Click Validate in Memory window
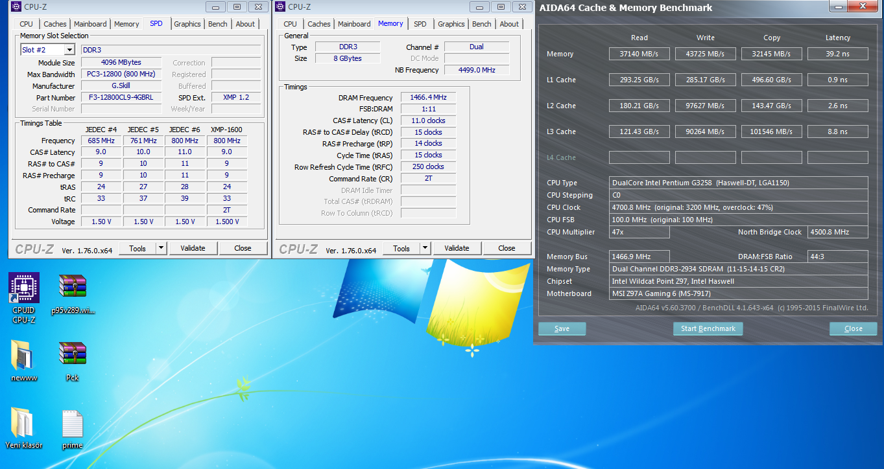The height and width of the screenshot is (469, 884). 457,248
